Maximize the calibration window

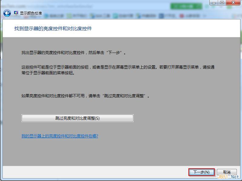pos(222,3)
